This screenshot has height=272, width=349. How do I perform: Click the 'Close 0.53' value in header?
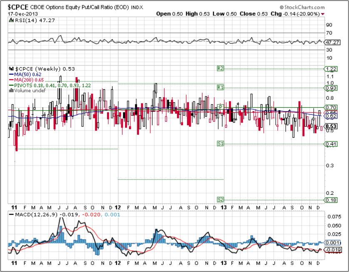[x=254, y=14]
